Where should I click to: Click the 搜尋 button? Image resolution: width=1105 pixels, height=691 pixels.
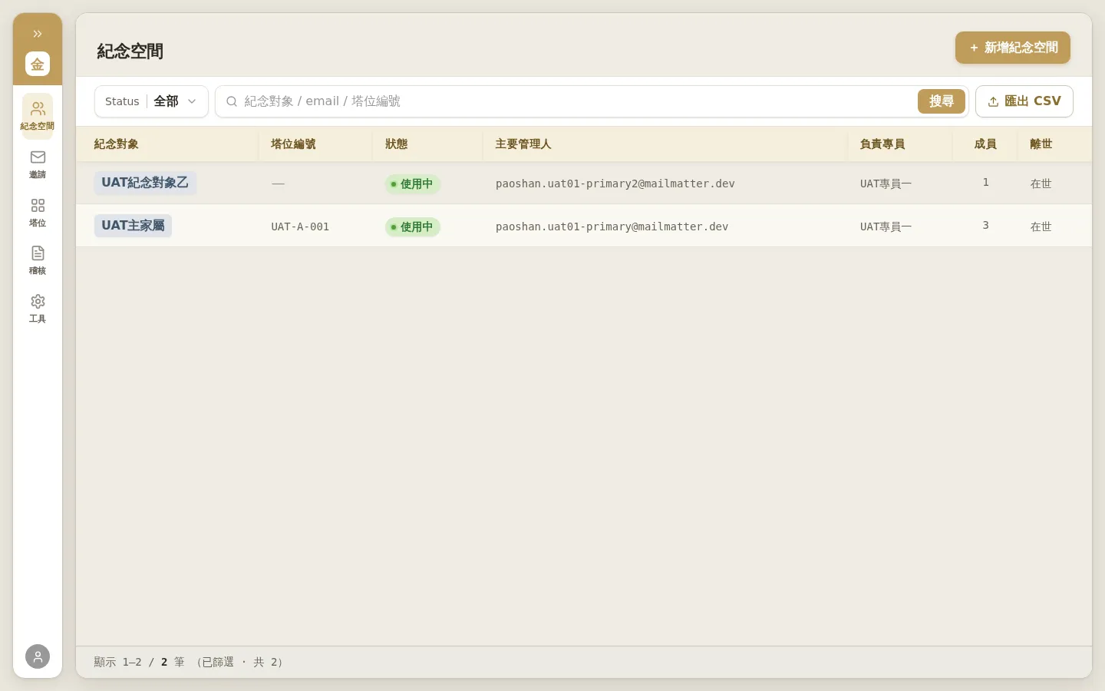point(942,101)
